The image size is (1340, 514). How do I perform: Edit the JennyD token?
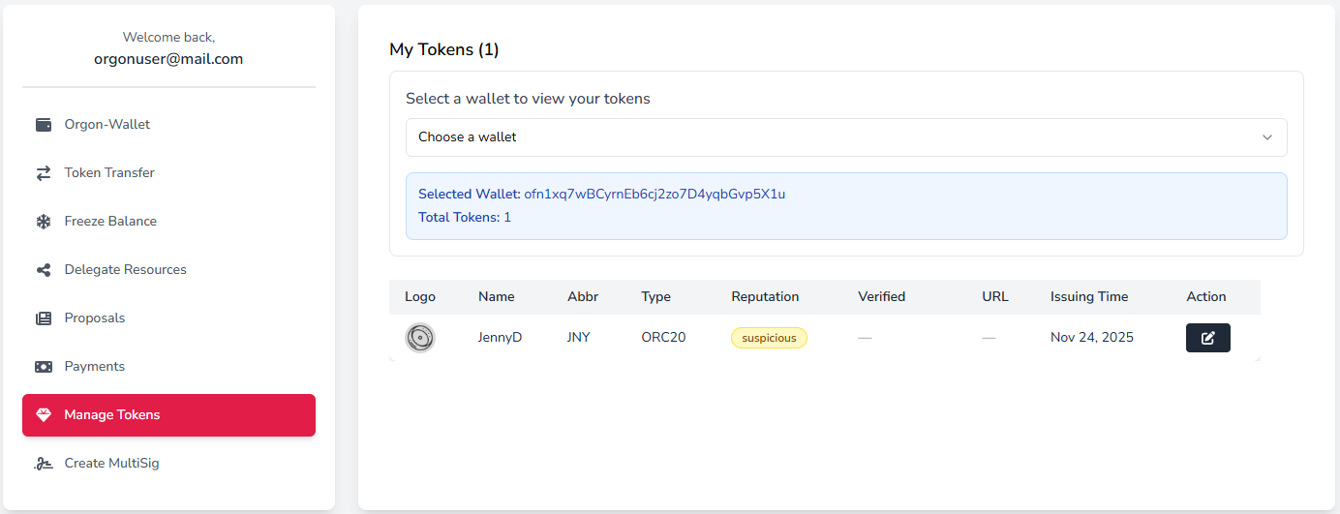[1207, 338]
